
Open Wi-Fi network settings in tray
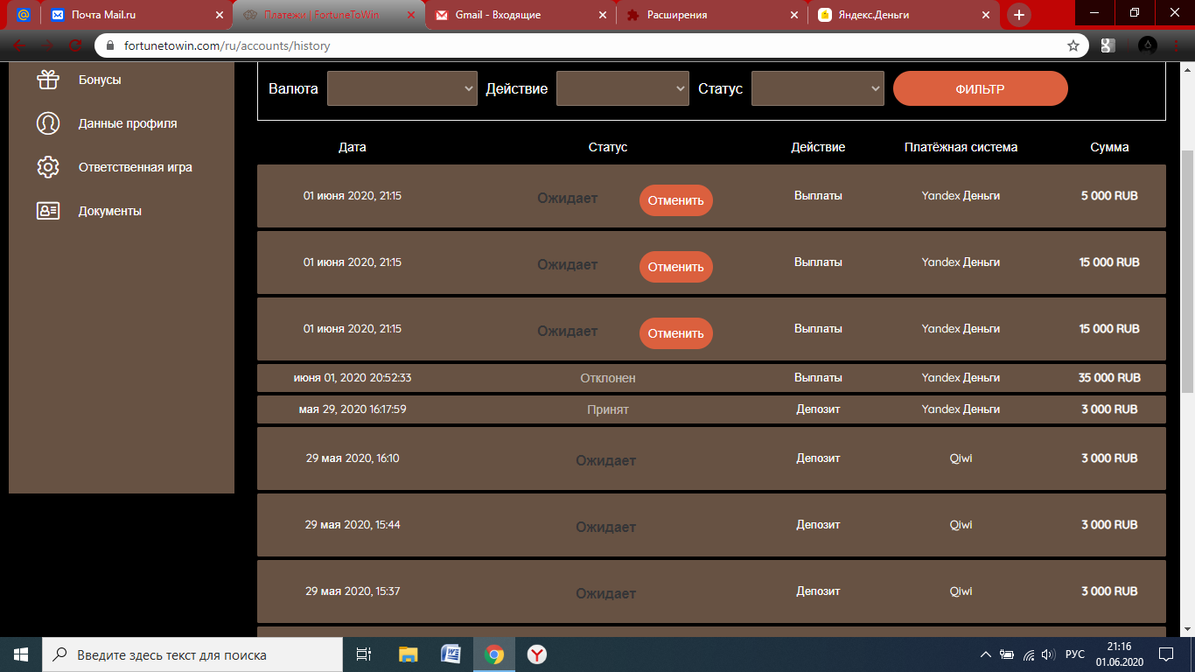[1029, 654]
